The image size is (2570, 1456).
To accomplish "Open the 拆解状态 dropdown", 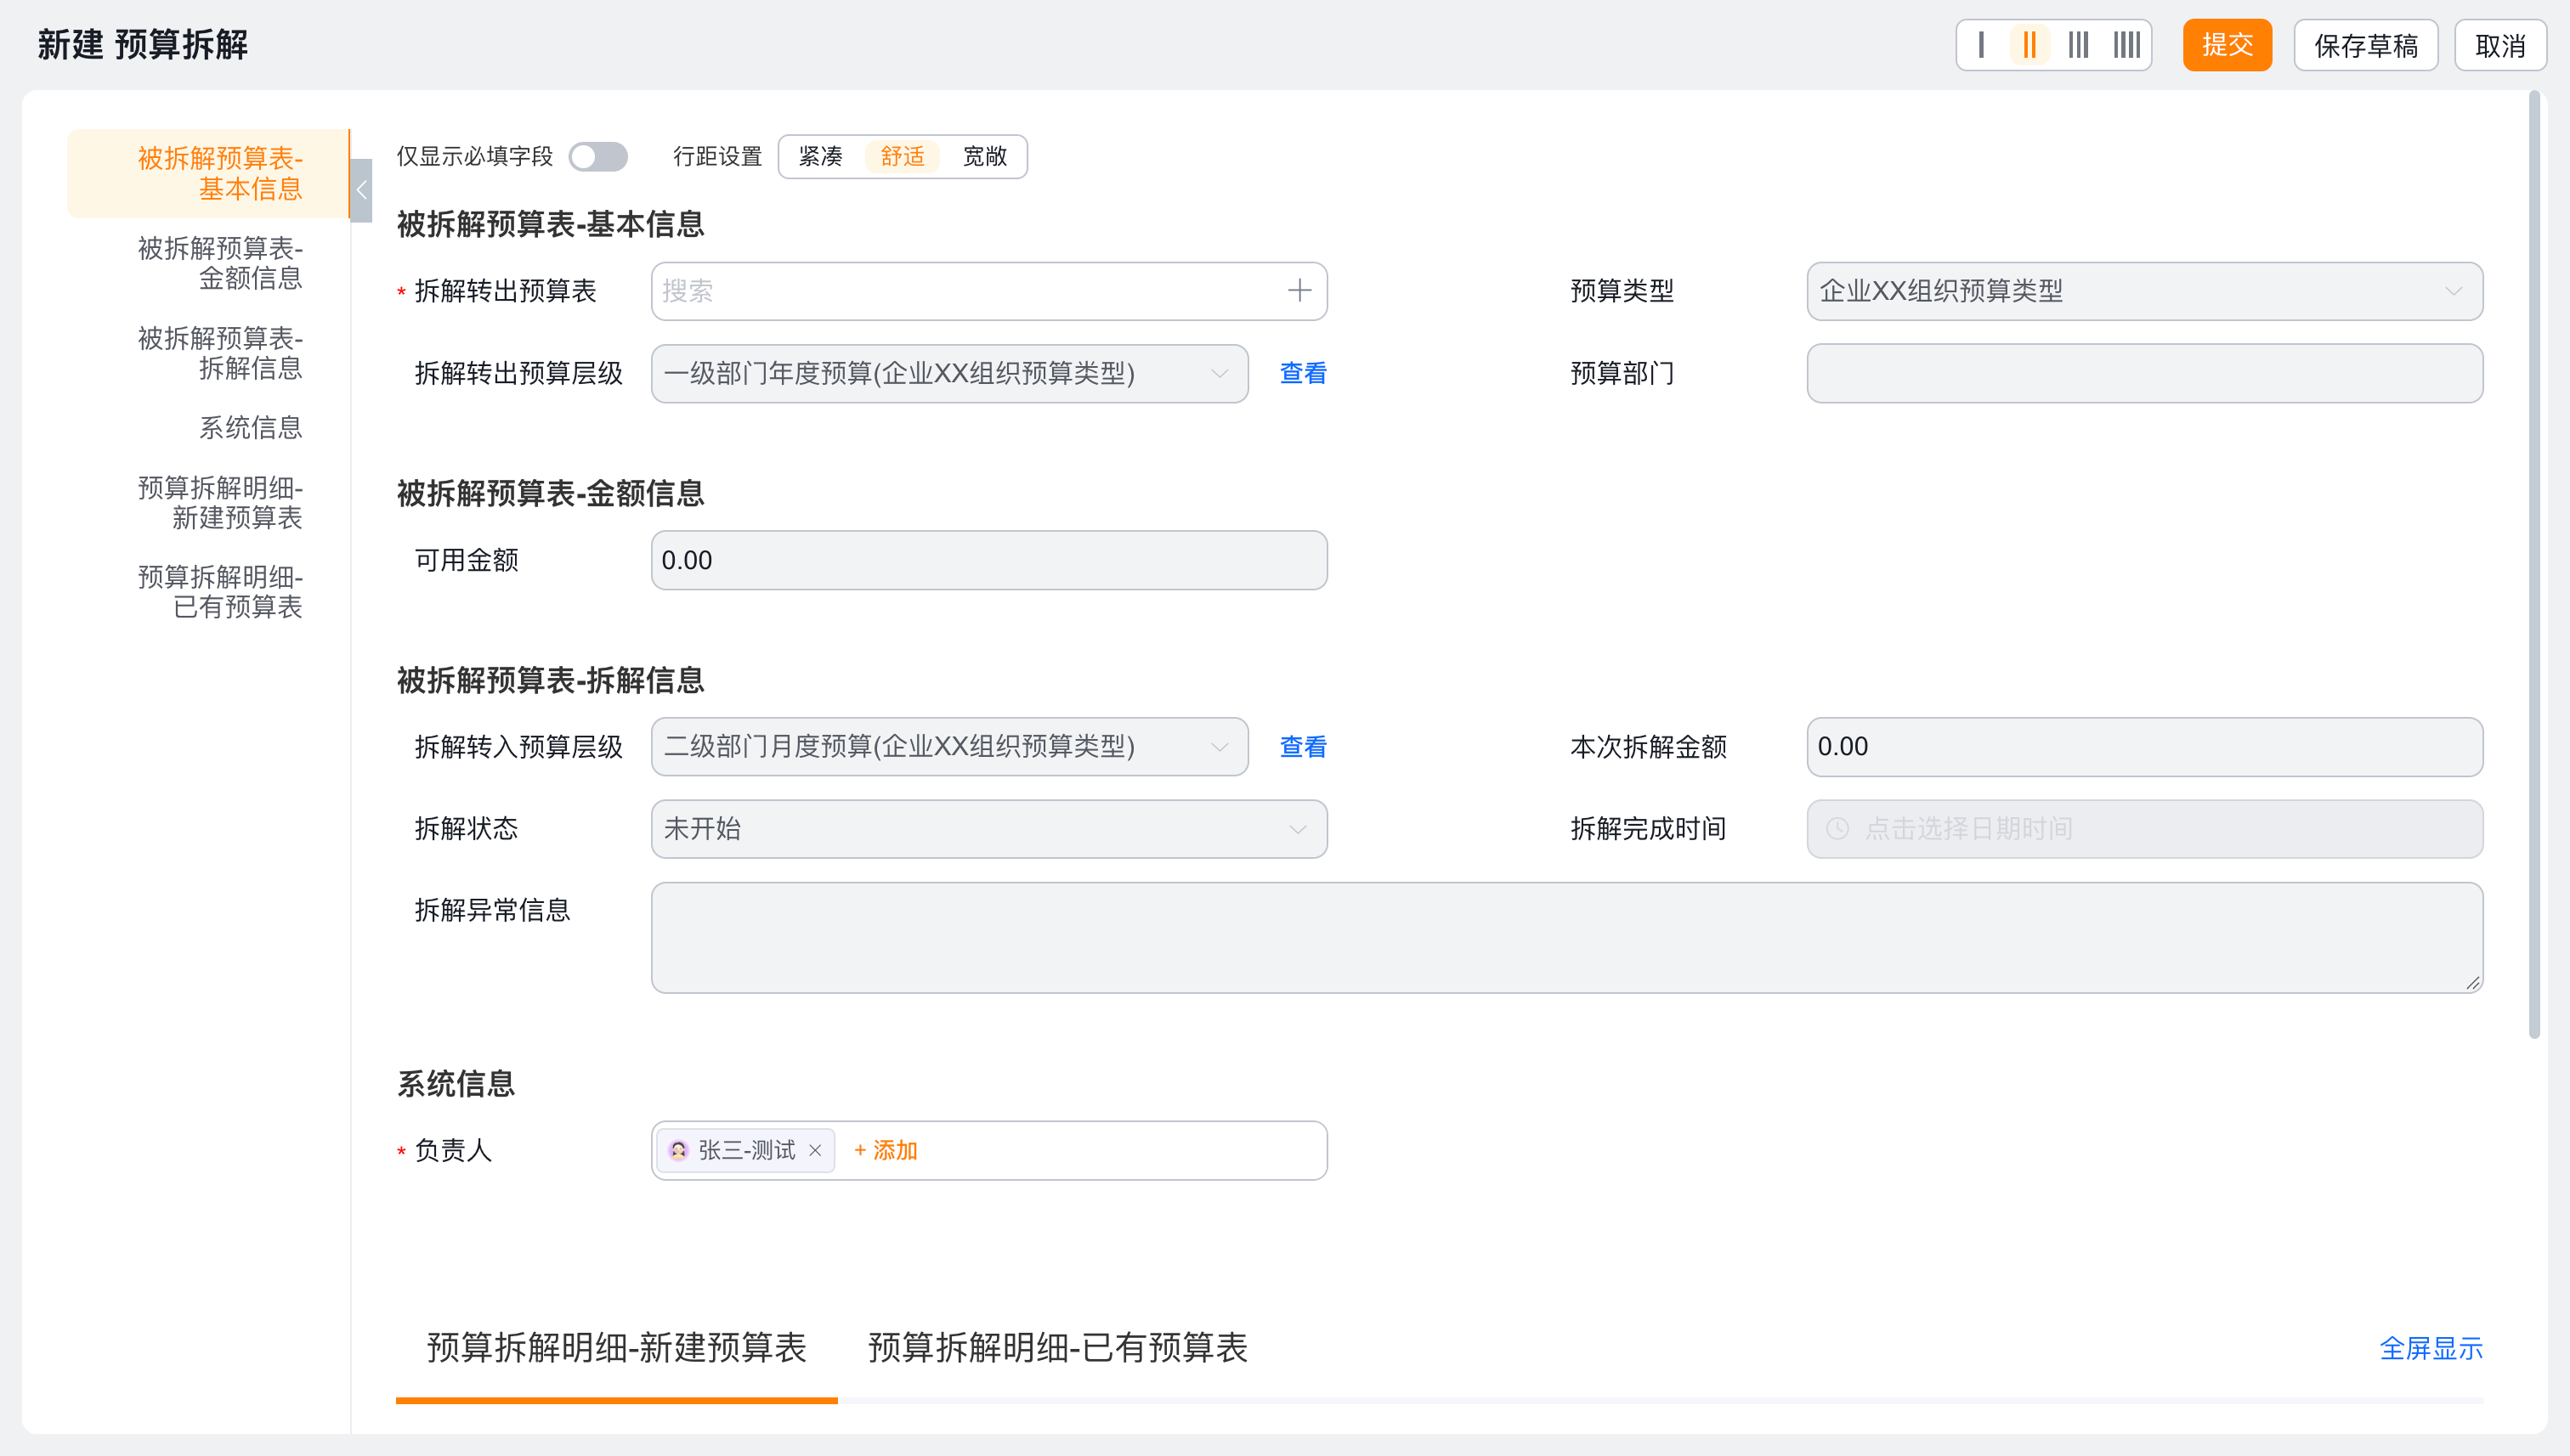I will (x=989, y=828).
